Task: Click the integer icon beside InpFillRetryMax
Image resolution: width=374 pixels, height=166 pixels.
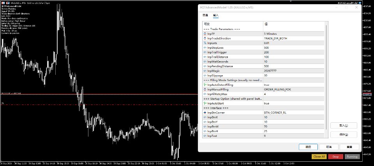Action: coord(205,94)
